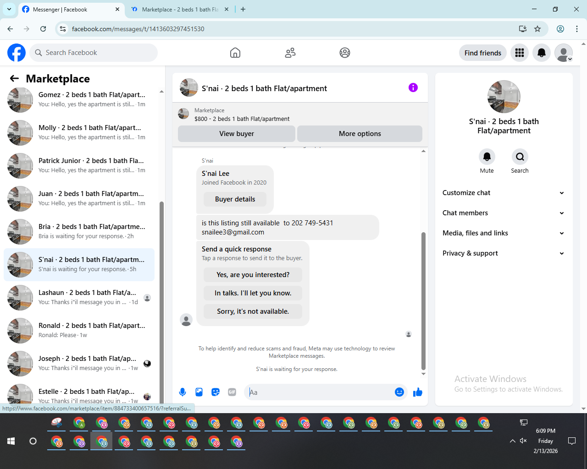Show hidden tray icons chevron

512,441
